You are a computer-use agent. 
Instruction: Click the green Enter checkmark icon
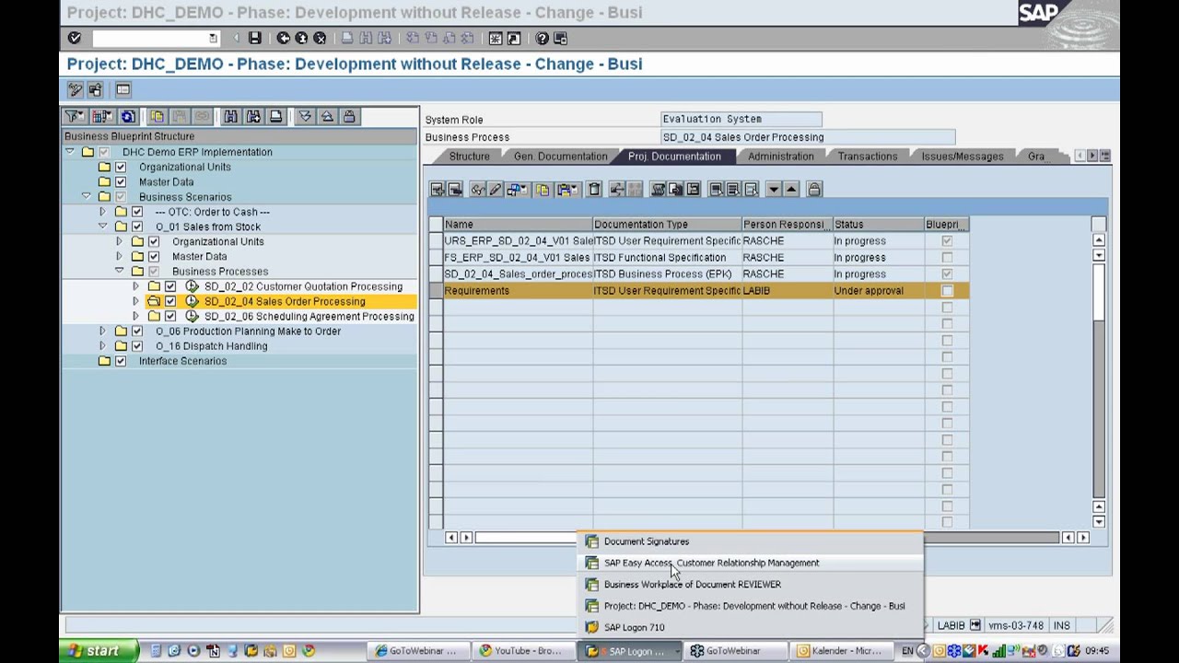(75, 38)
